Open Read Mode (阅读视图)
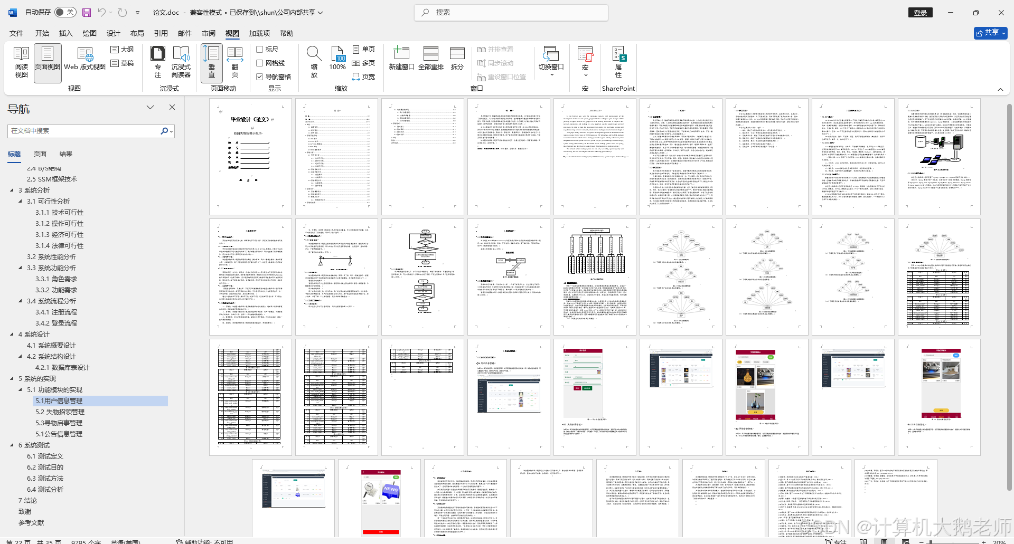Image resolution: width=1014 pixels, height=544 pixels. point(21,63)
